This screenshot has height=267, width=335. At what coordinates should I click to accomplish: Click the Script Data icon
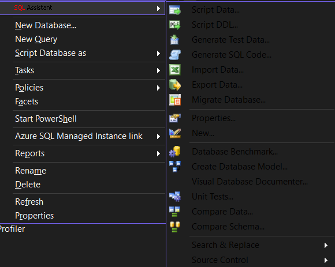click(175, 10)
